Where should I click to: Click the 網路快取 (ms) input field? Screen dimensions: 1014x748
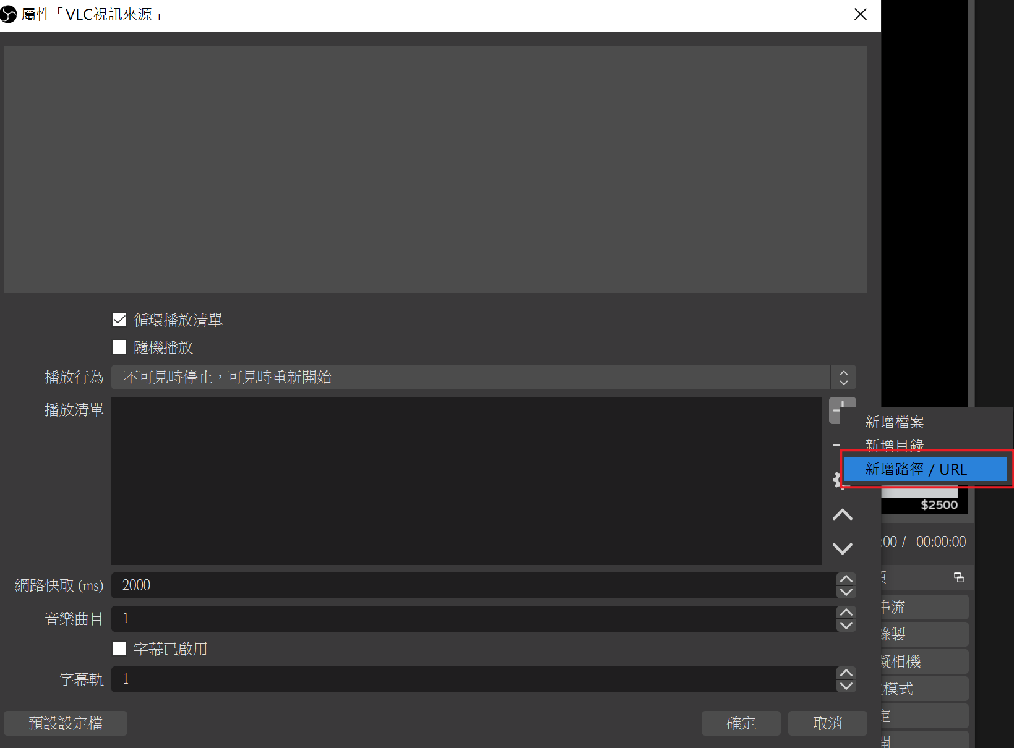[x=470, y=585]
